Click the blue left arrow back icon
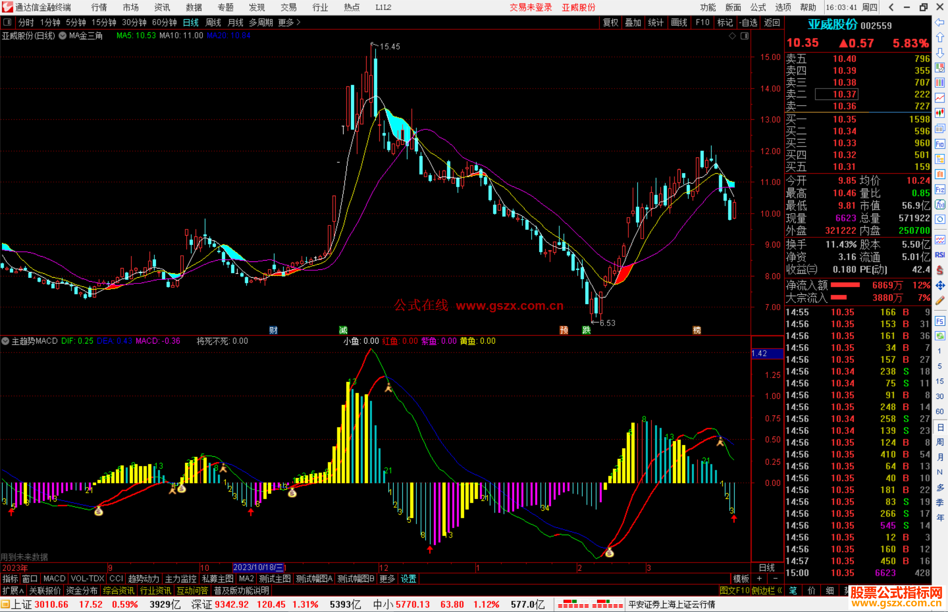The height and width of the screenshot is (612, 948). 940,22
